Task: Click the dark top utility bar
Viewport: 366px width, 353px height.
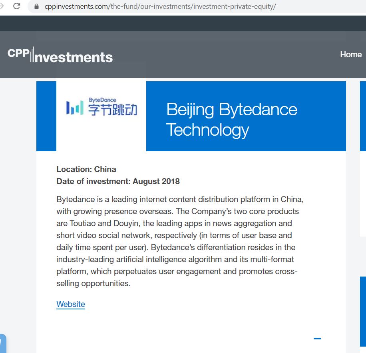Action: click(x=183, y=23)
